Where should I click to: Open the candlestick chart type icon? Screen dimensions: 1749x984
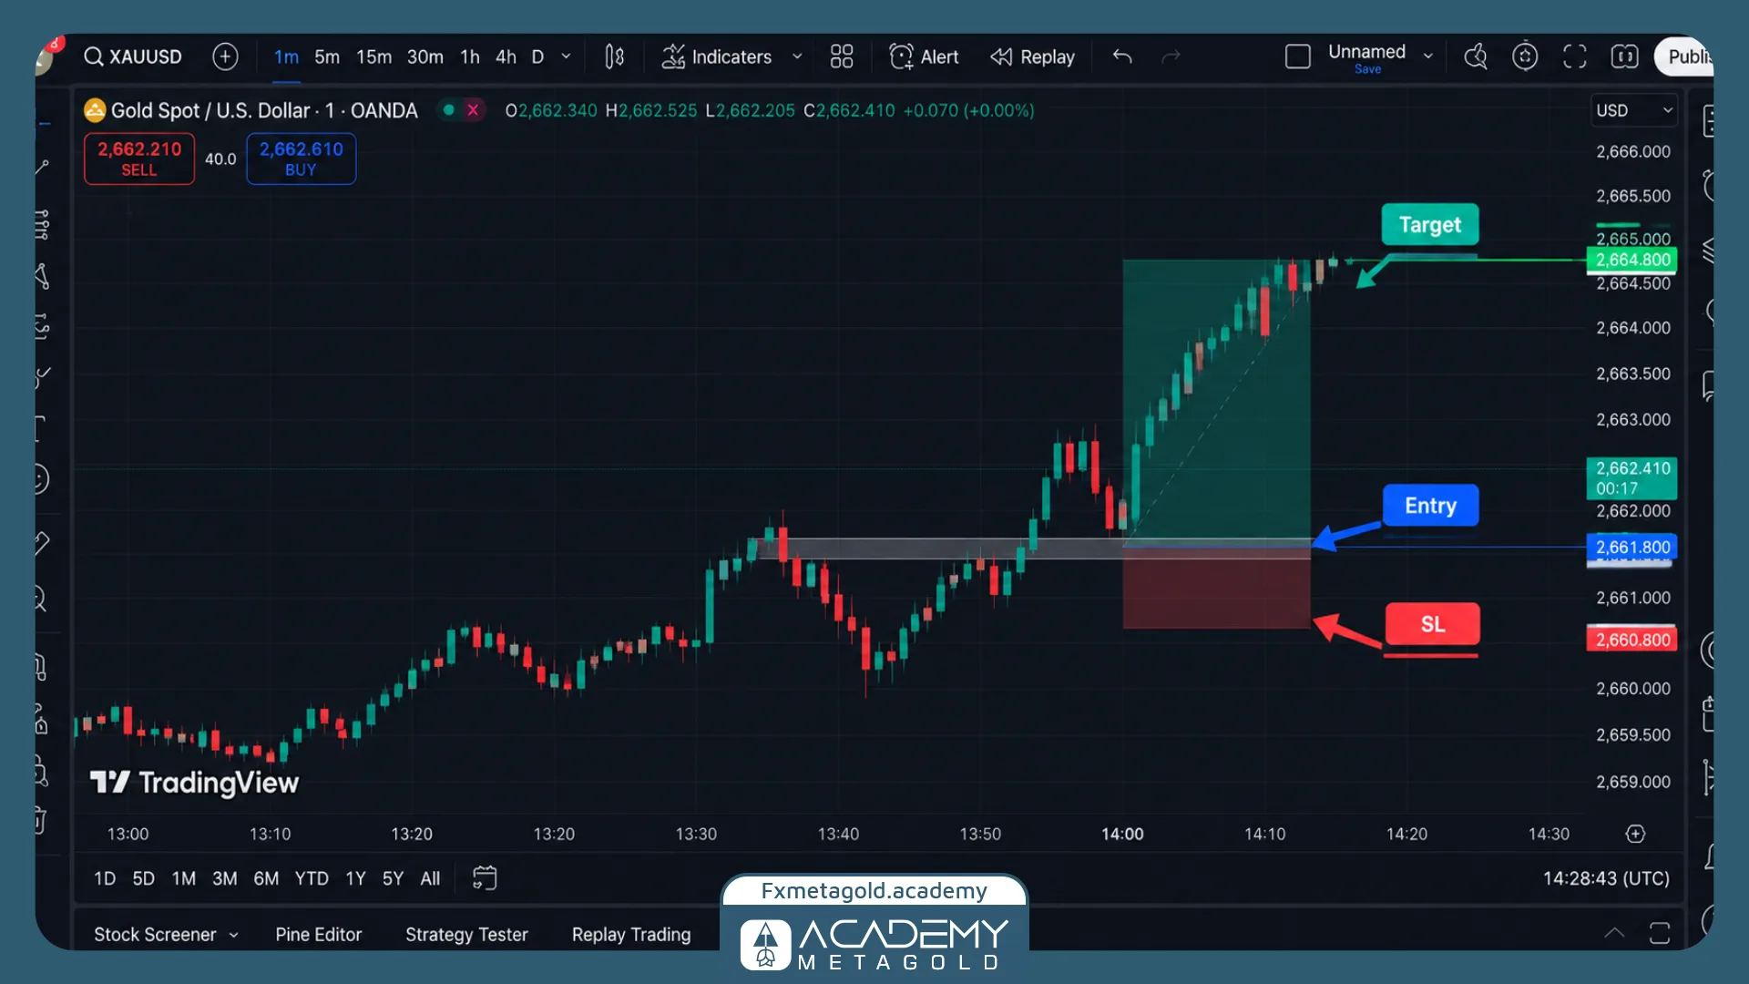click(x=615, y=56)
